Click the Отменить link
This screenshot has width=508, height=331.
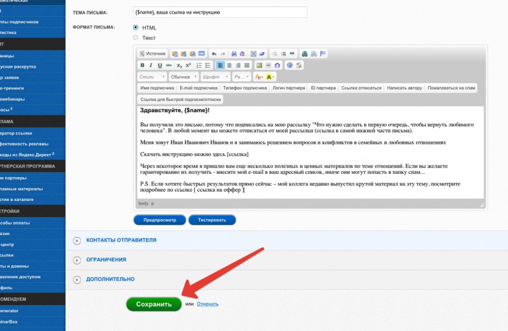tap(207, 304)
